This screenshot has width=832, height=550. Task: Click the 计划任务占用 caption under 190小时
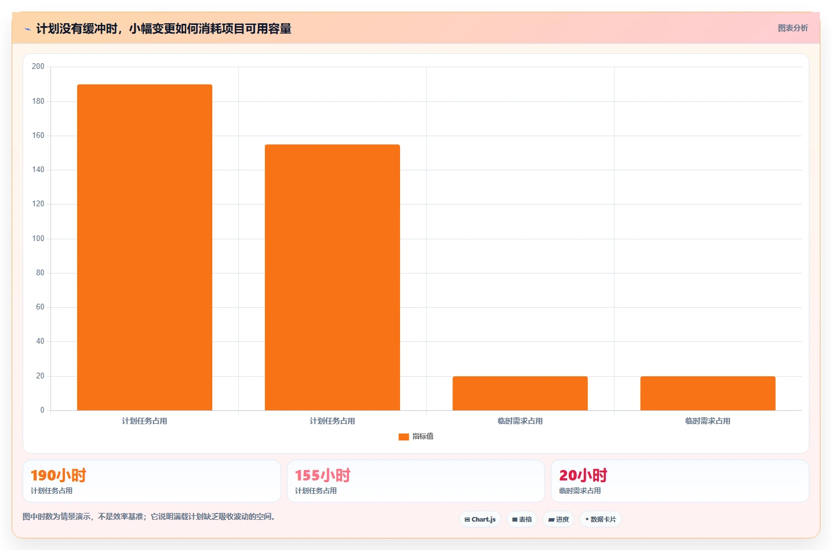pyautogui.click(x=52, y=491)
